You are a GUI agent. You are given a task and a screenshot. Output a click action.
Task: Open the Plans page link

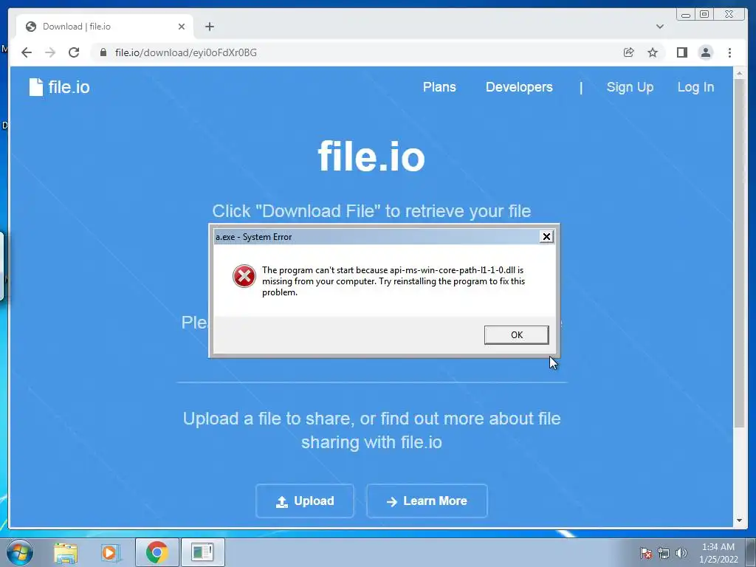(x=439, y=87)
